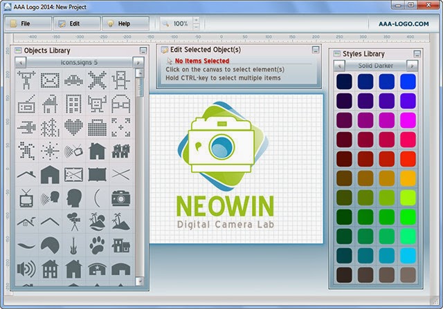The height and width of the screenshot is (309, 443).
Task: Select the 'Digital Camera Lab' tagline
Action: click(x=226, y=225)
